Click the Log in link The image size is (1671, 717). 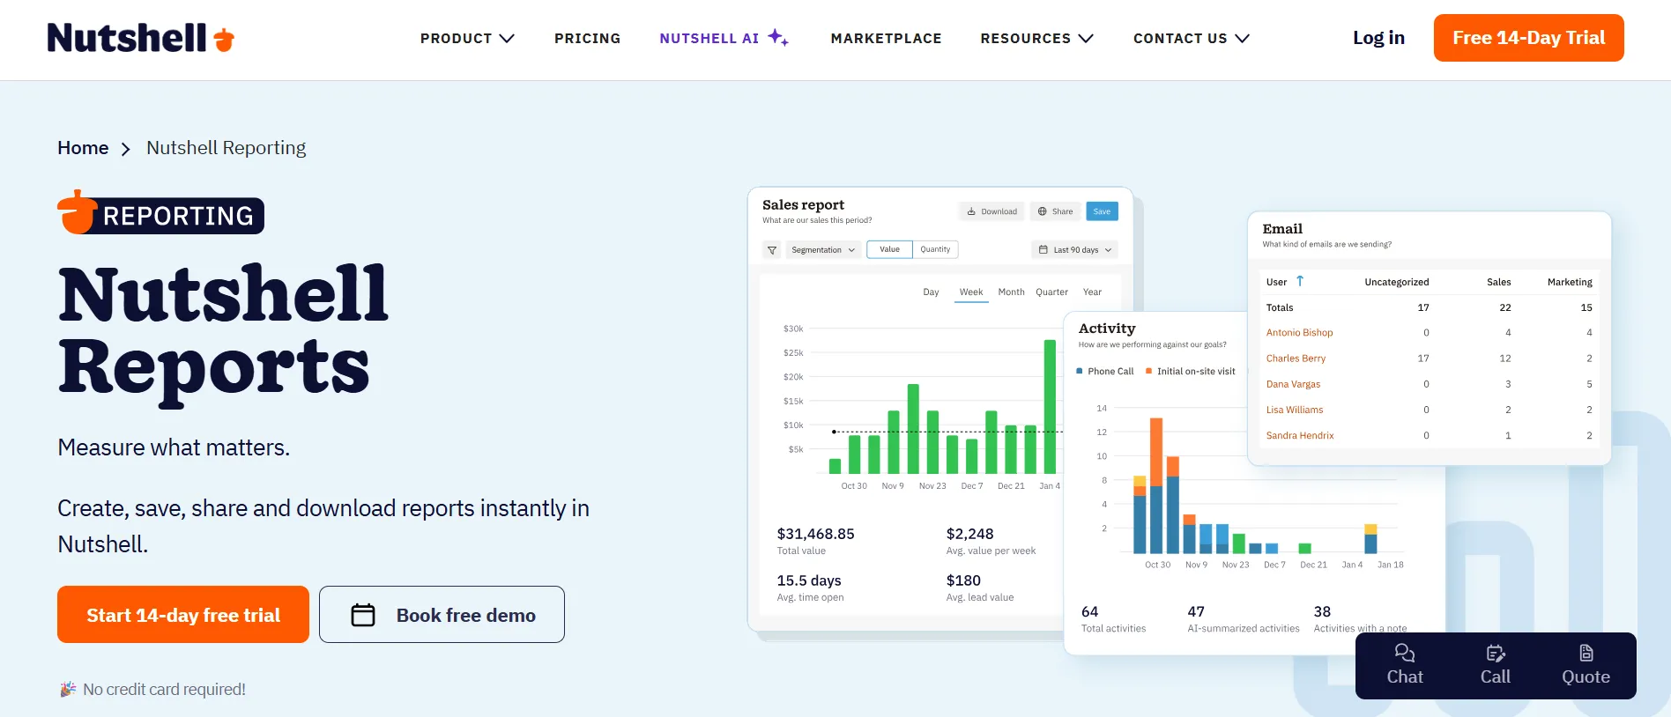coord(1379,38)
